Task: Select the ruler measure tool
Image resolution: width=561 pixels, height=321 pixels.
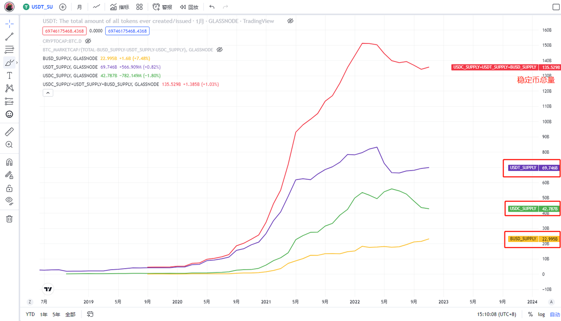Action: tap(9, 132)
